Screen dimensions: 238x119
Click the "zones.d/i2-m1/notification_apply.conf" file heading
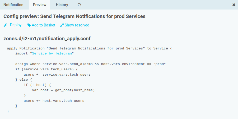coord(47,39)
